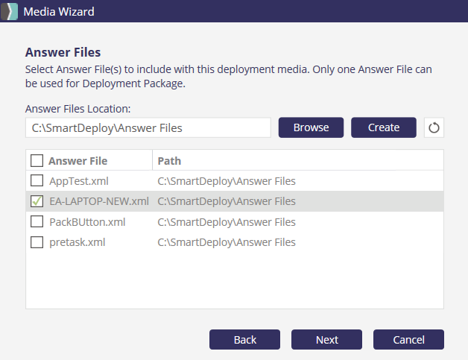
Task: Click the Media Wizard title text
Action: (59, 11)
